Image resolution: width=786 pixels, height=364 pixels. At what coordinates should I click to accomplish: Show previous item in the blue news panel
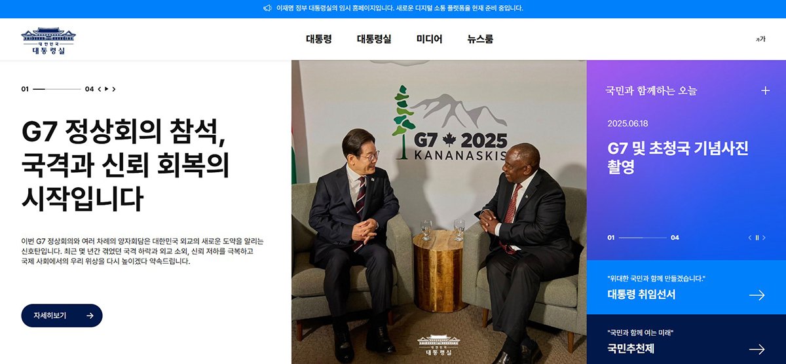750,238
